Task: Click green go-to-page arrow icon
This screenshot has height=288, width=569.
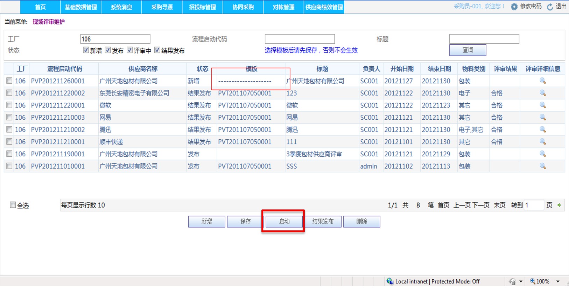Action: 559,205
